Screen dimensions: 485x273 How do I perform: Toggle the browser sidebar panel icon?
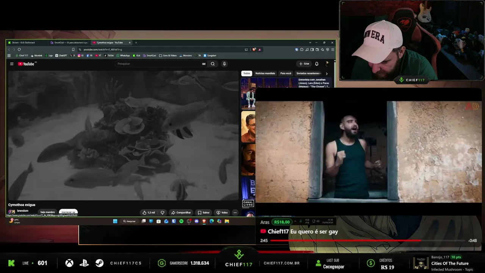click(x=312, y=49)
